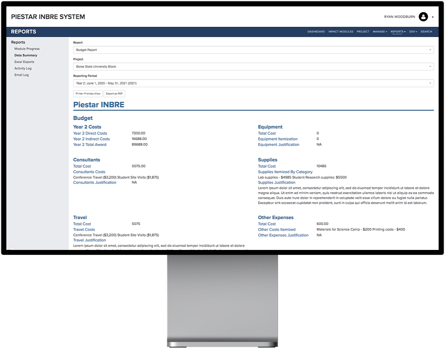Click the Piestar INBRE report heading
Viewport: 445px width, 349px height.
(99, 105)
